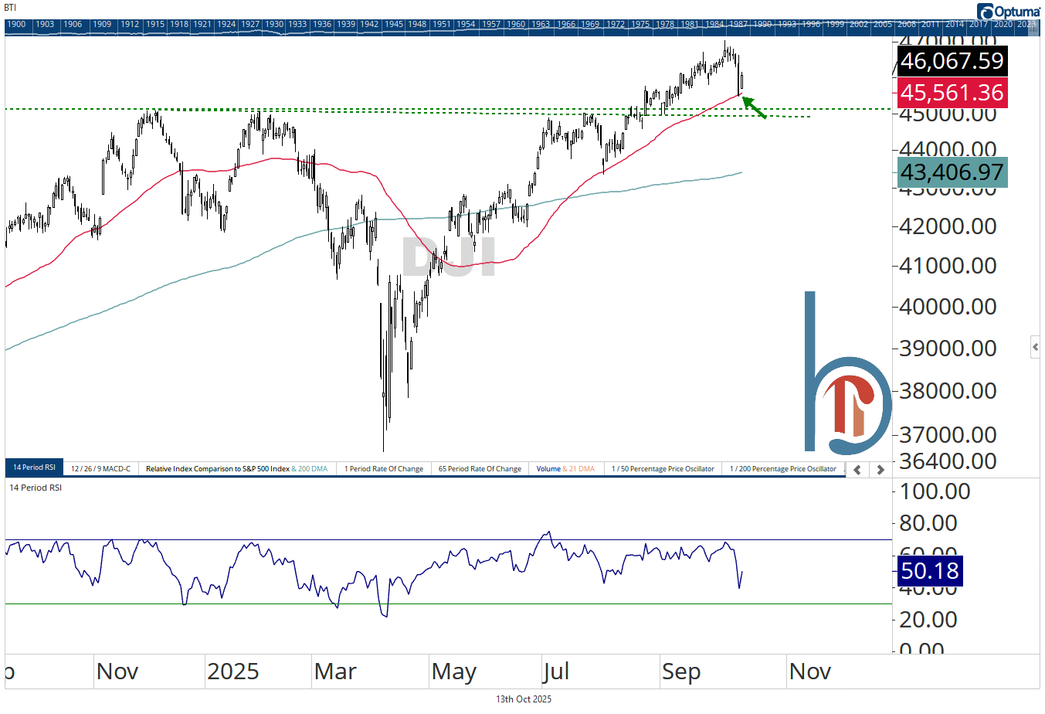1045x714 pixels.
Task: Click the 46,067.59 last price label
Action: [952, 61]
